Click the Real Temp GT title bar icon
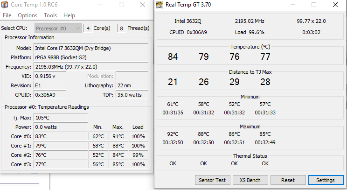Screen dimensions: 347x190 160,5
